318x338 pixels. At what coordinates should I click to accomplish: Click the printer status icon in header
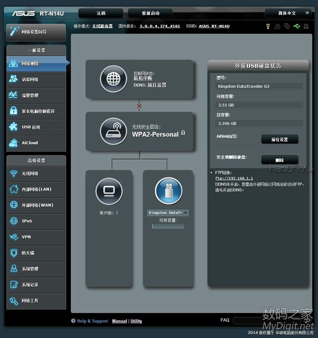coord(306,26)
